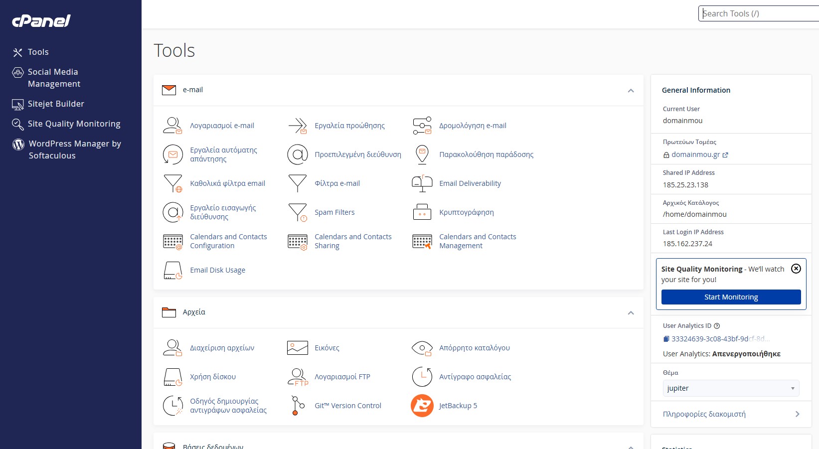
Task: Open the domainmou.gr primary domain link
Action: click(x=695, y=154)
